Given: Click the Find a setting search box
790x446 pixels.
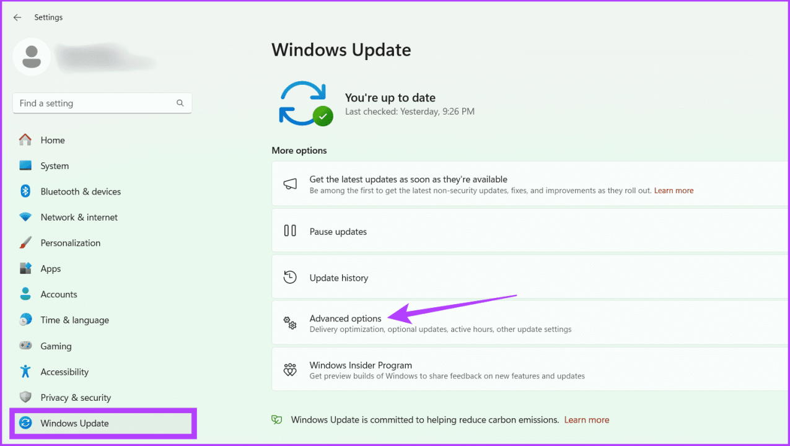Looking at the screenshot, I should coord(93,103).
